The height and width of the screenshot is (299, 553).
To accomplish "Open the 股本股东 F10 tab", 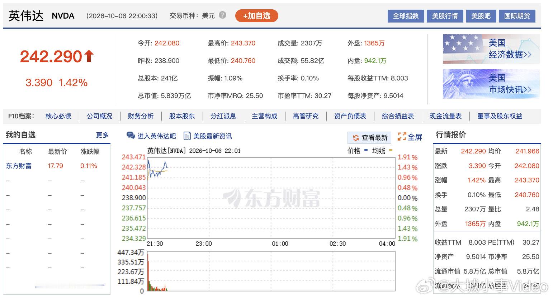I will point(182,116).
